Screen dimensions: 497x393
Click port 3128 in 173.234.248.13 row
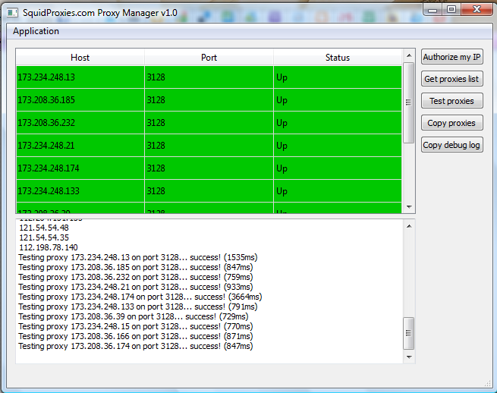209,77
